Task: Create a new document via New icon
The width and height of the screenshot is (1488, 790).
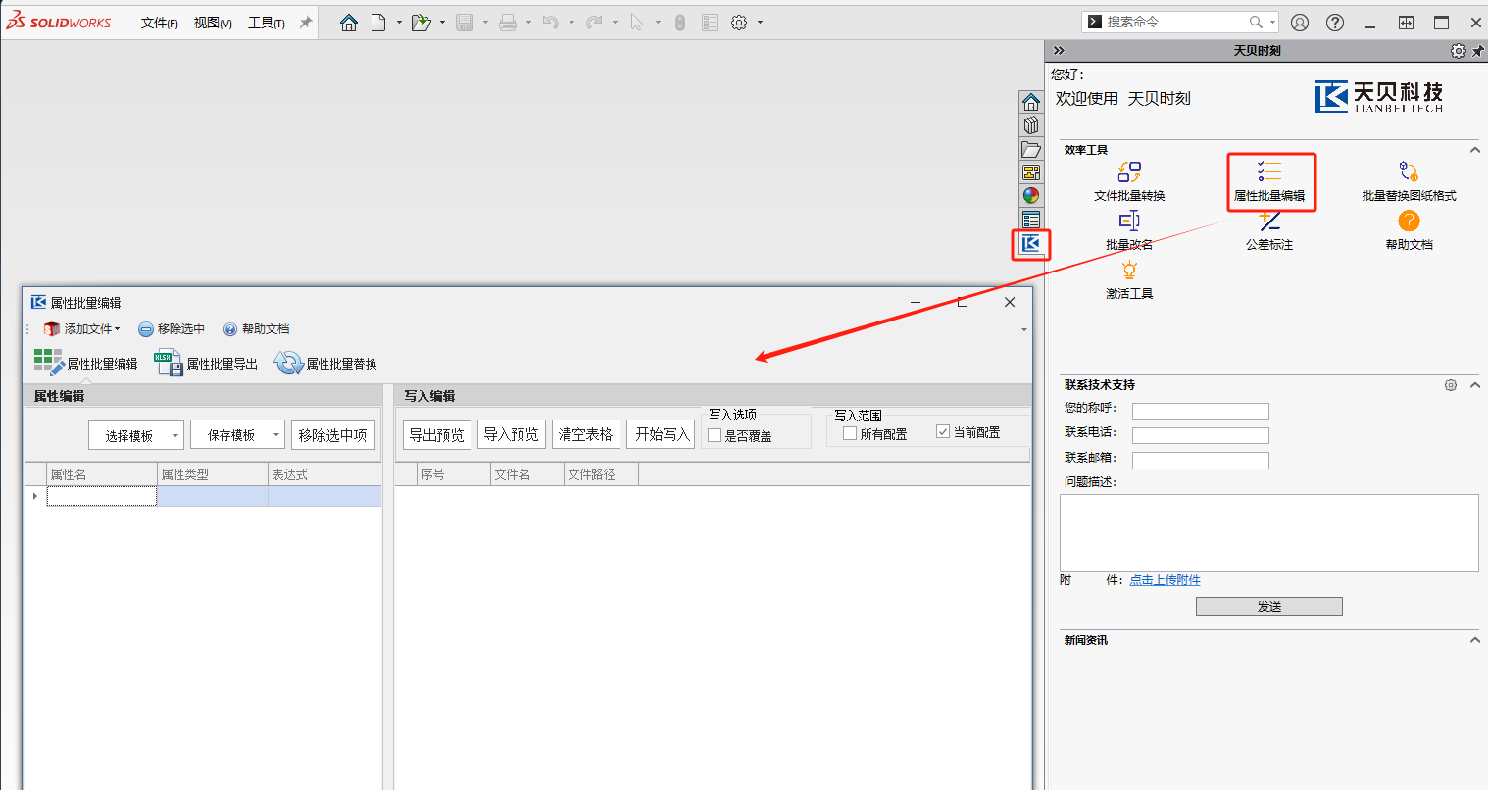Action: pyautogui.click(x=378, y=23)
